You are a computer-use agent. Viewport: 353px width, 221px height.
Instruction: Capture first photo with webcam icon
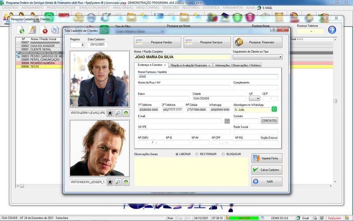110,113
